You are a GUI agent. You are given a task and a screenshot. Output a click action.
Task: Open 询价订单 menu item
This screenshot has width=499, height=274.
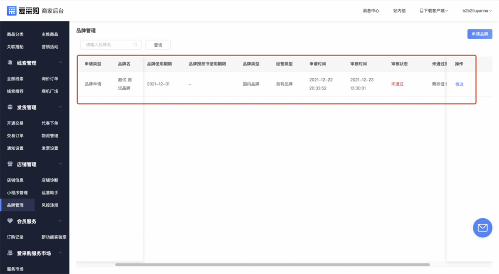click(x=50, y=79)
